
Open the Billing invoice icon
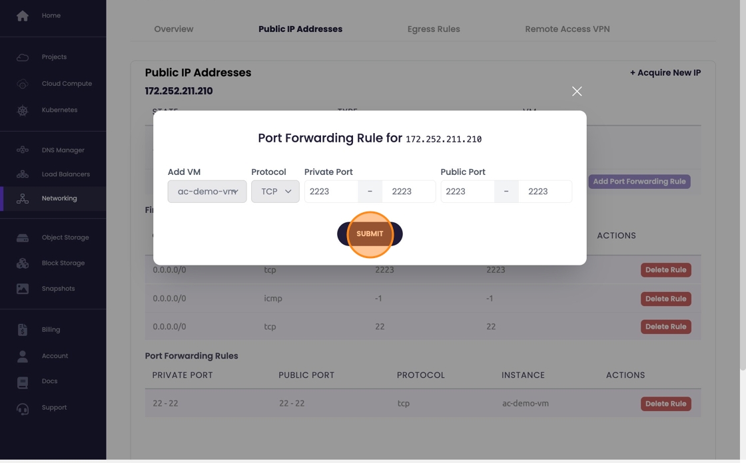click(x=23, y=330)
